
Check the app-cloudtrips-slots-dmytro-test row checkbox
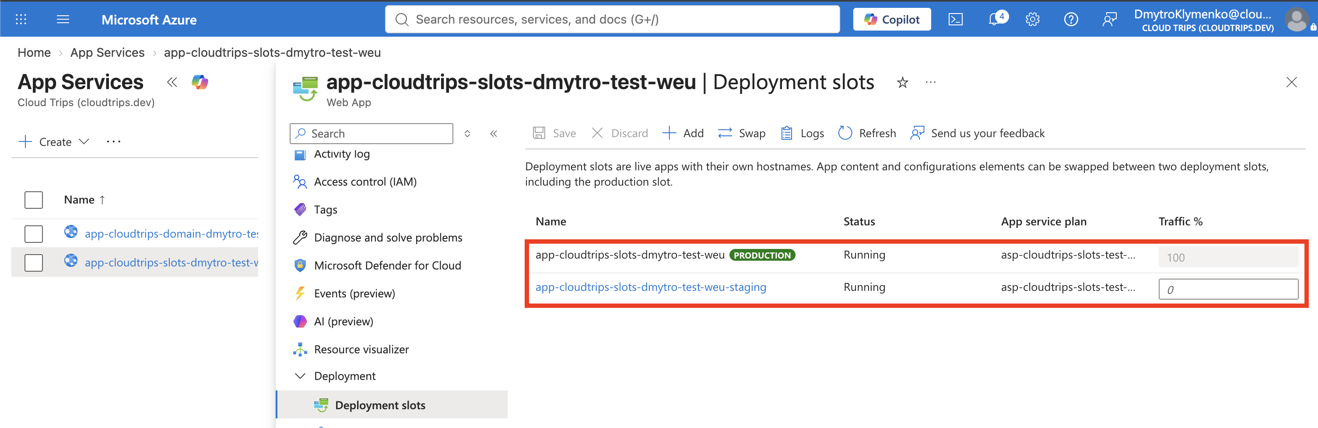point(34,262)
